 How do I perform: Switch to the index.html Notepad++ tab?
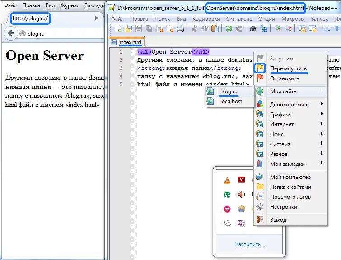(126, 42)
